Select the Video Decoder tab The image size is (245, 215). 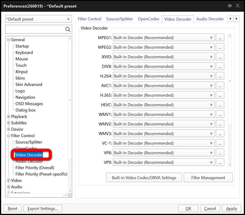coord(178,19)
